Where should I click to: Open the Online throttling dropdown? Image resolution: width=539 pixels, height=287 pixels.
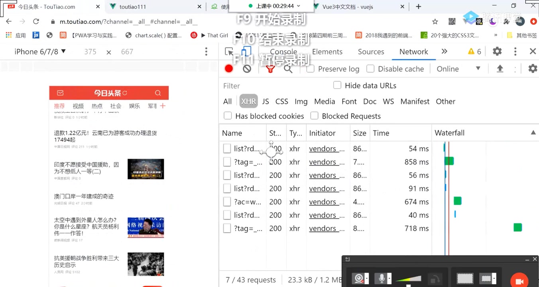point(458,69)
